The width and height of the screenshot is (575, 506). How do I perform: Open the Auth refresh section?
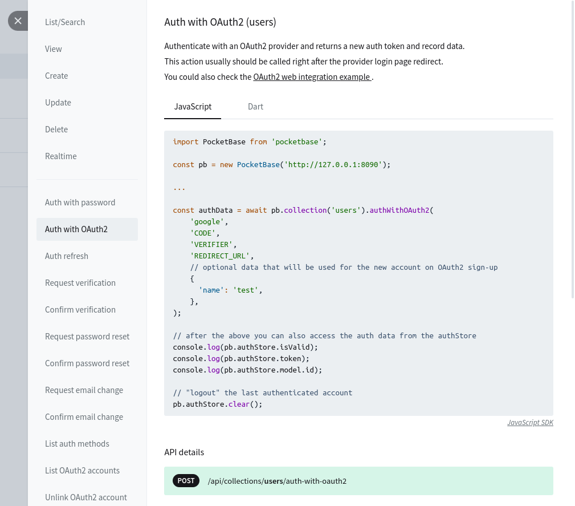[x=67, y=256]
